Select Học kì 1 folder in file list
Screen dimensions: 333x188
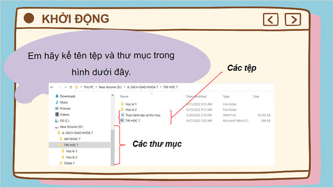click(x=131, y=104)
